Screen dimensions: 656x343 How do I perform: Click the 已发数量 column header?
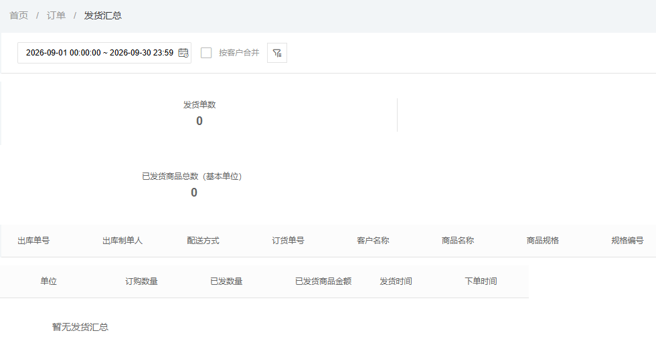pyautogui.click(x=226, y=281)
